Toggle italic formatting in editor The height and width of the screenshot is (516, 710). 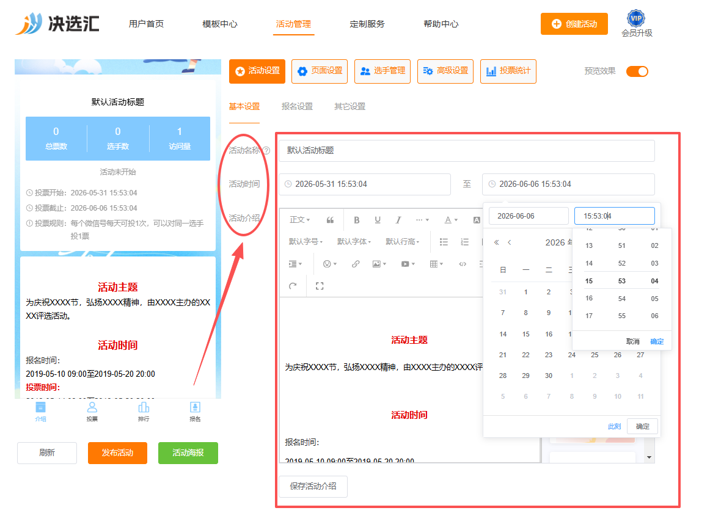click(x=398, y=220)
